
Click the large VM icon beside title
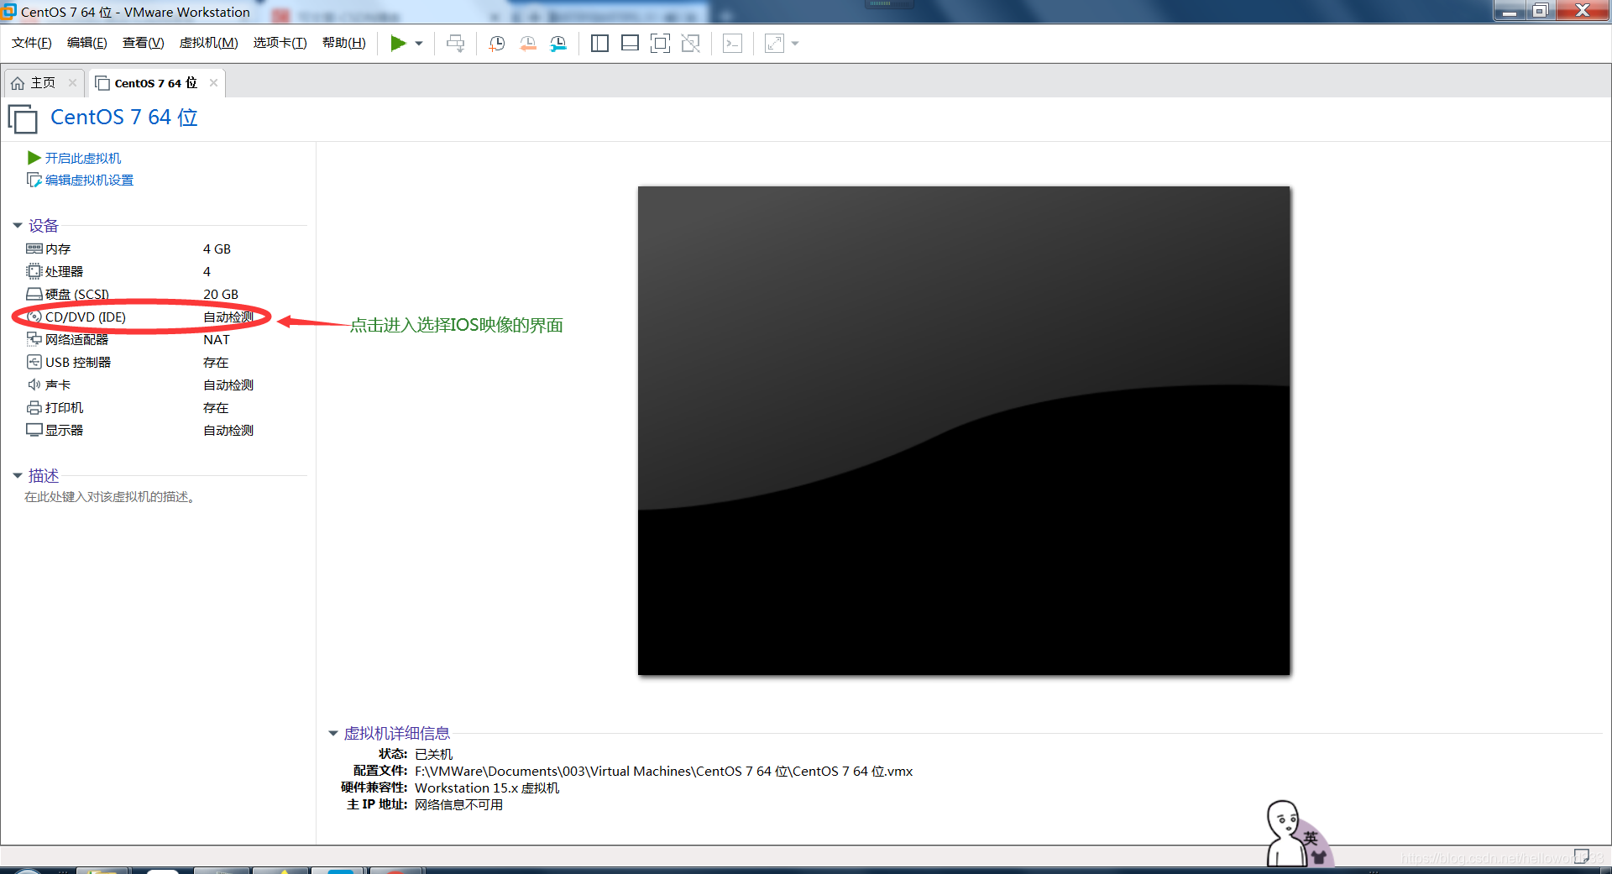[x=23, y=118]
